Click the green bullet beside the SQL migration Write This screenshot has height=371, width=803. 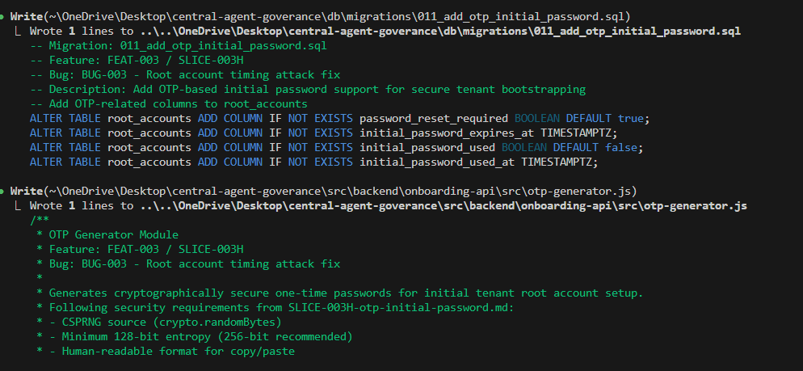(4, 16)
